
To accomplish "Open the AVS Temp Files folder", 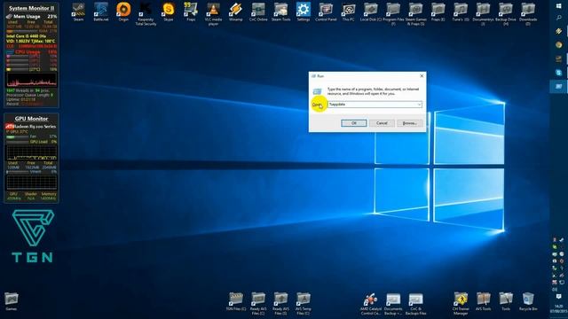I will (x=303, y=303).
